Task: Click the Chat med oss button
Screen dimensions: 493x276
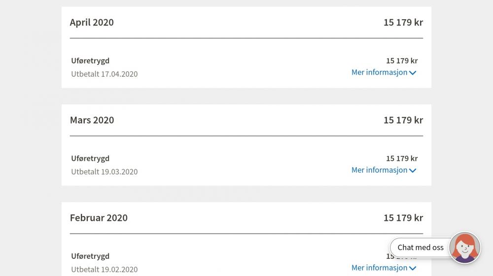Action: (421, 247)
